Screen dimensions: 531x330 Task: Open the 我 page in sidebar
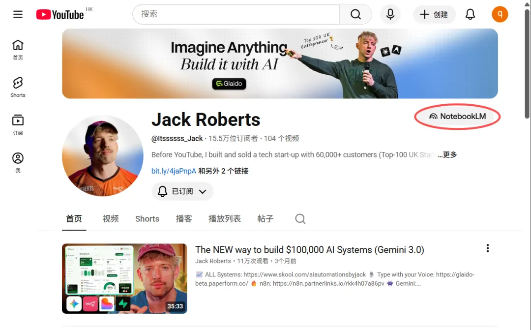[18, 163]
